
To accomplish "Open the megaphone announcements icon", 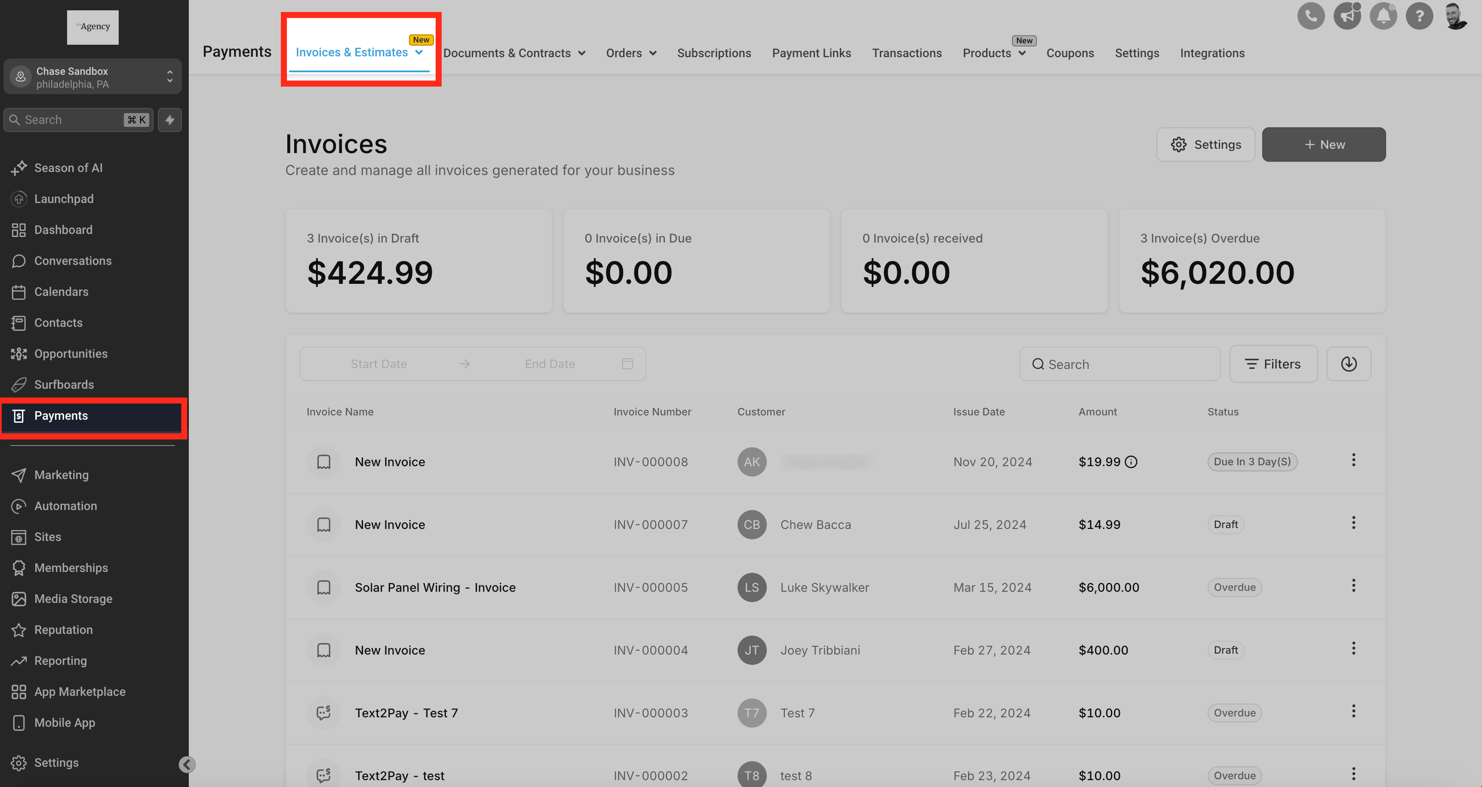I will [x=1347, y=16].
